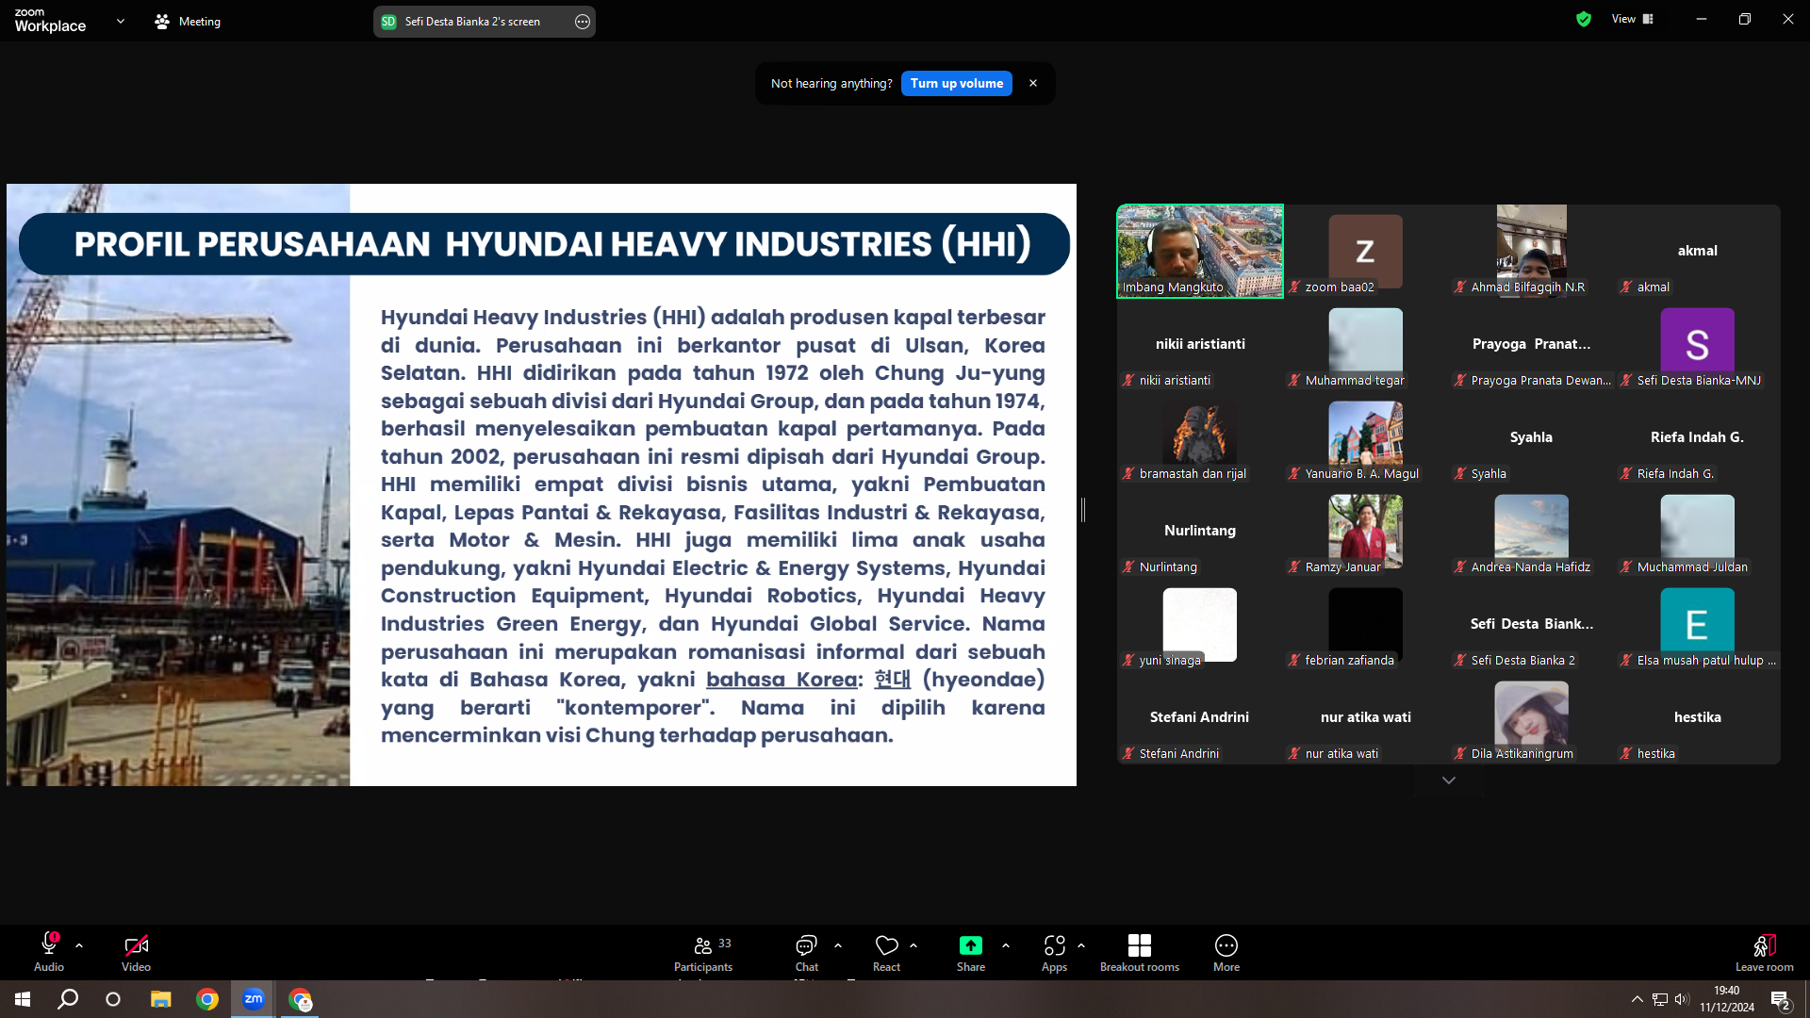Show hidden system tray icons
Image resolution: width=1810 pixels, height=1018 pixels.
click(1637, 999)
